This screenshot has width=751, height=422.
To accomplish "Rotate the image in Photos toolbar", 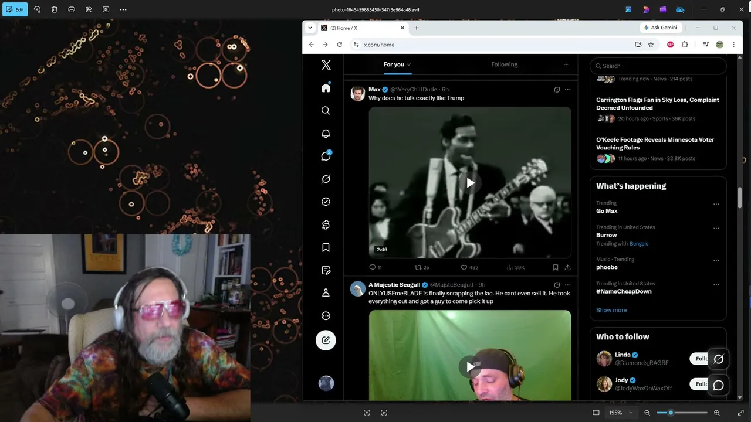I will 37,9.
